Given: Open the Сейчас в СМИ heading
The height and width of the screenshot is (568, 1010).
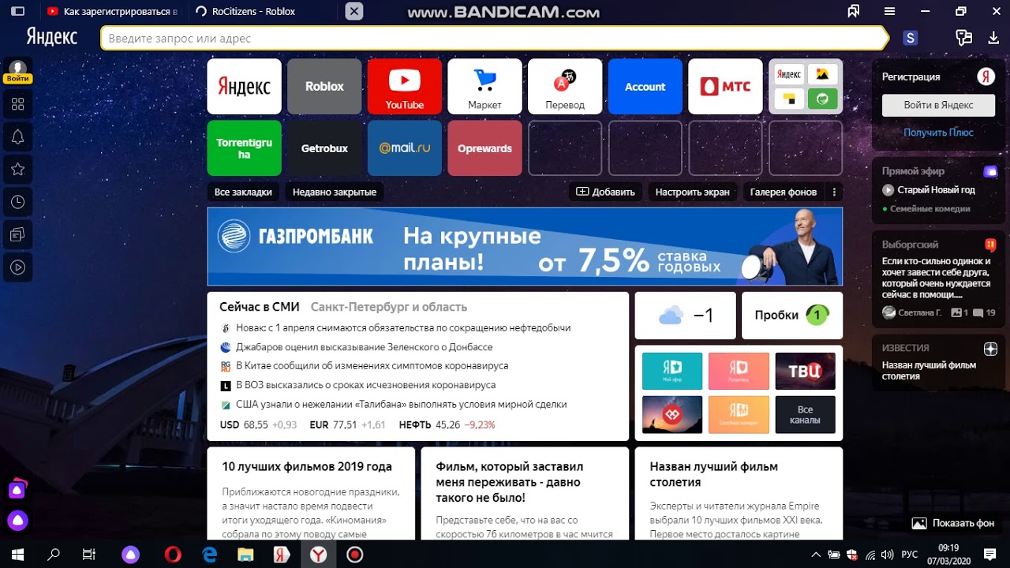Looking at the screenshot, I should pos(260,307).
